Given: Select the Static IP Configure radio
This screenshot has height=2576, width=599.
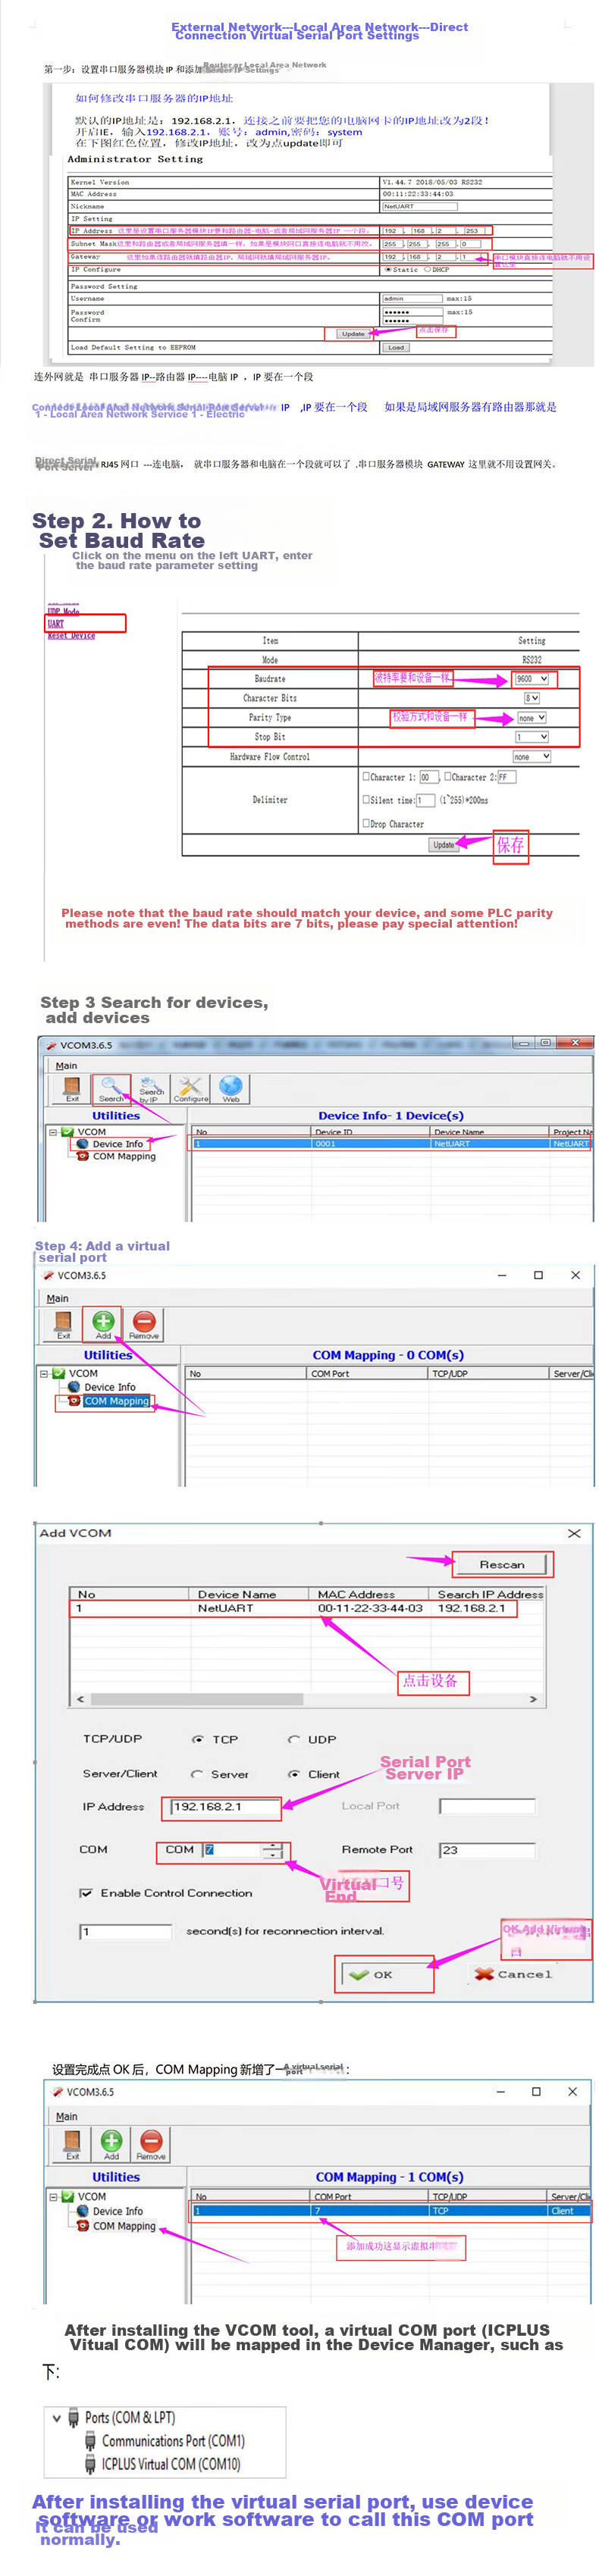Looking at the screenshot, I should [388, 269].
